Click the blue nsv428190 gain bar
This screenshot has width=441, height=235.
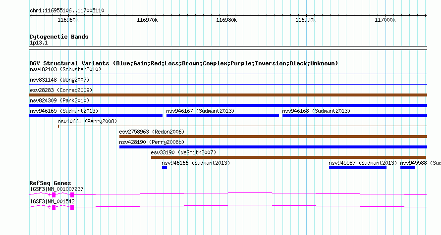click(273, 147)
